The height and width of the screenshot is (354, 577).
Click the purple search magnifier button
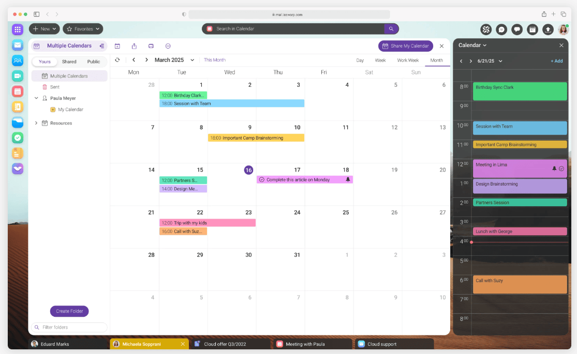pyautogui.click(x=391, y=29)
